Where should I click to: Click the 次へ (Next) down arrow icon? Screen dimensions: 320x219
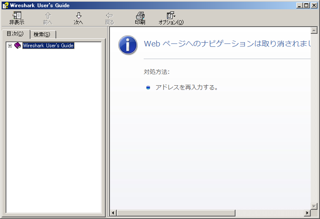pyautogui.click(x=79, y=16)
